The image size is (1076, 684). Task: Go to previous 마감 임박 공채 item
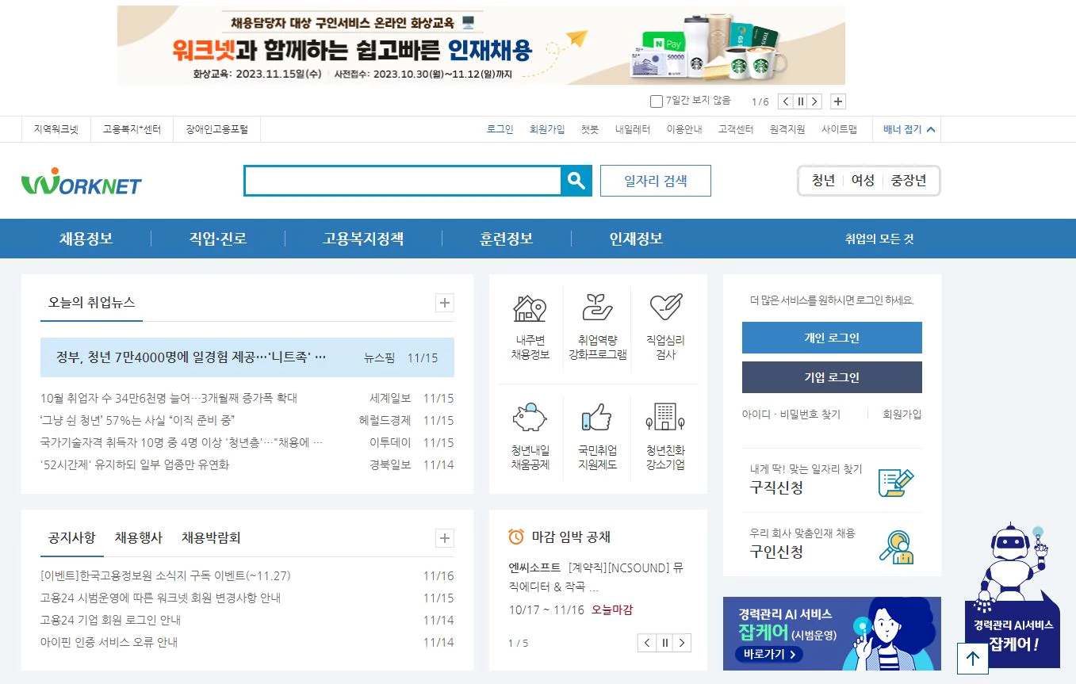click(647, 643)
